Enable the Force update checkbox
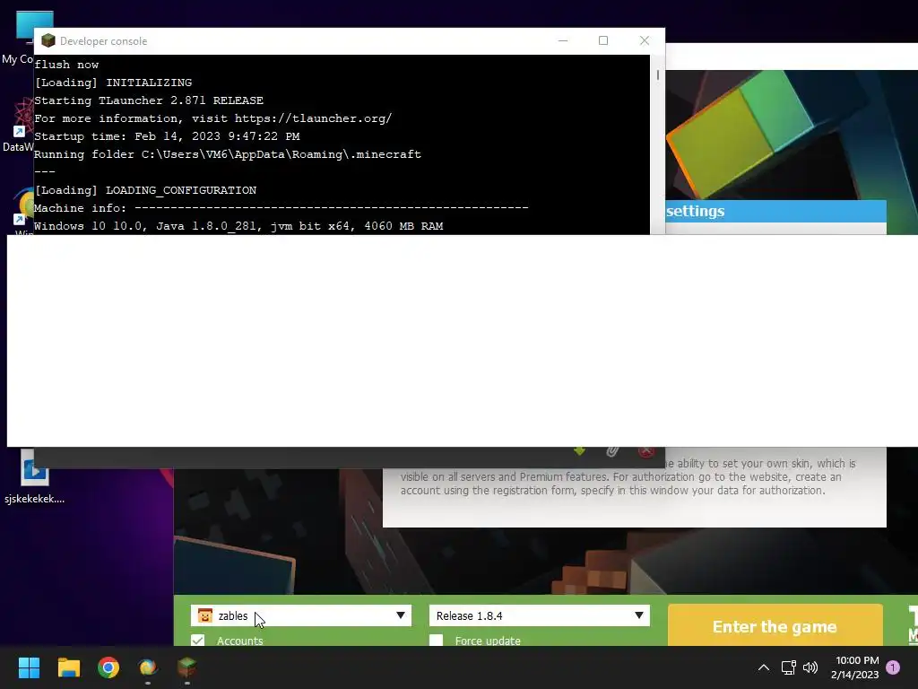The width and height of the screenshot is (918, 689). point(436,641)
